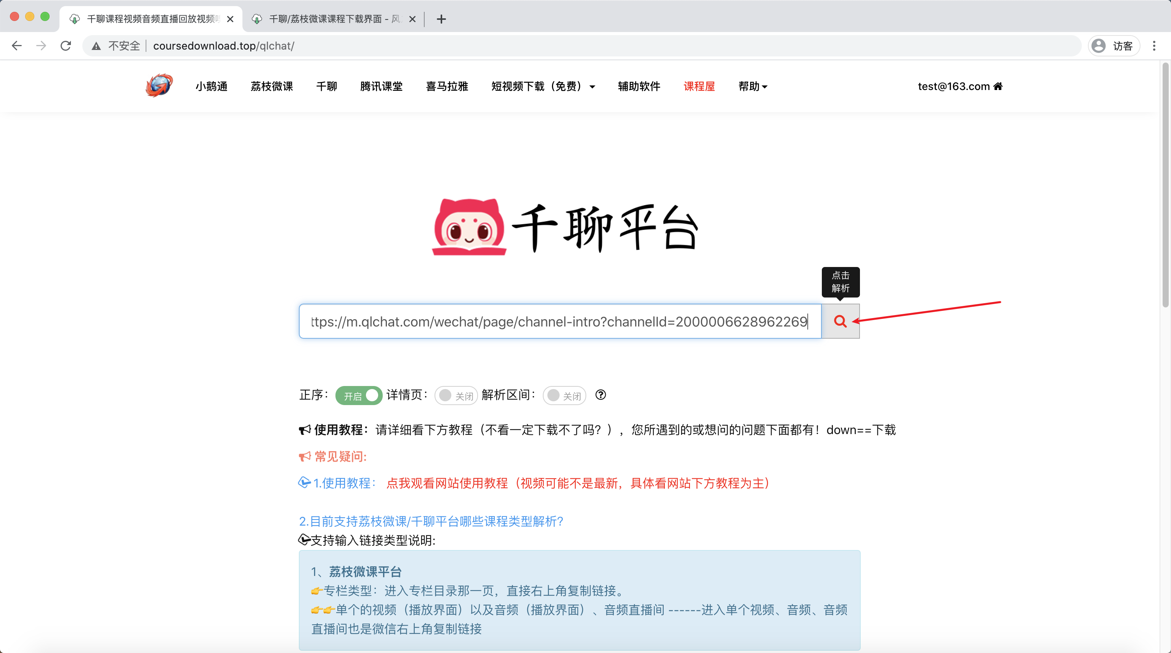Open the 小鹅通 nav item

pyautogui.click(x=212, y=87)
